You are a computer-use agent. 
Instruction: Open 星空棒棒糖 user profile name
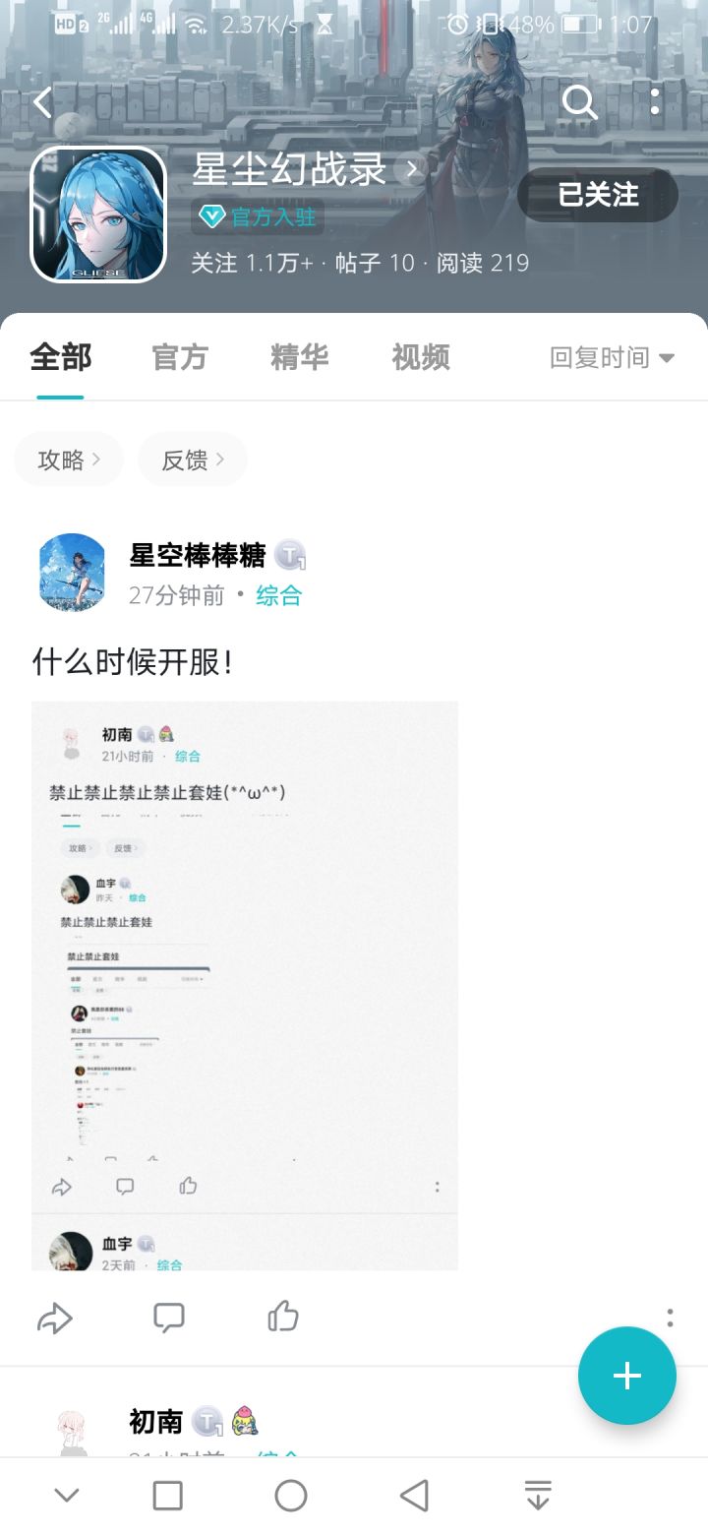click(198, 556)
